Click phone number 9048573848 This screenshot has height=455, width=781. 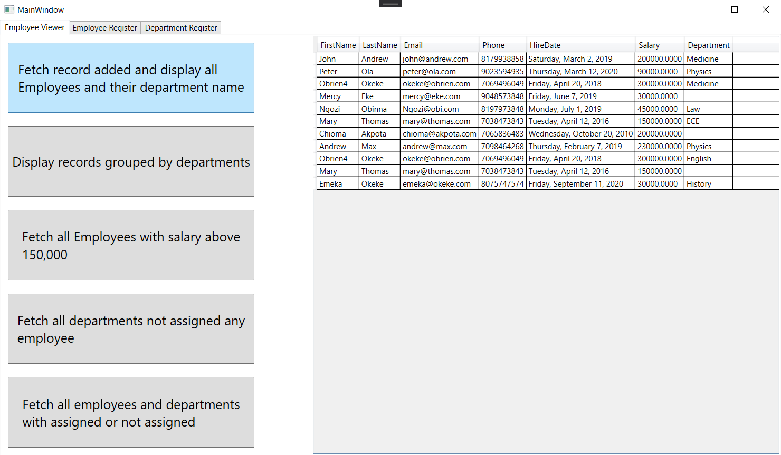[502, 96]
